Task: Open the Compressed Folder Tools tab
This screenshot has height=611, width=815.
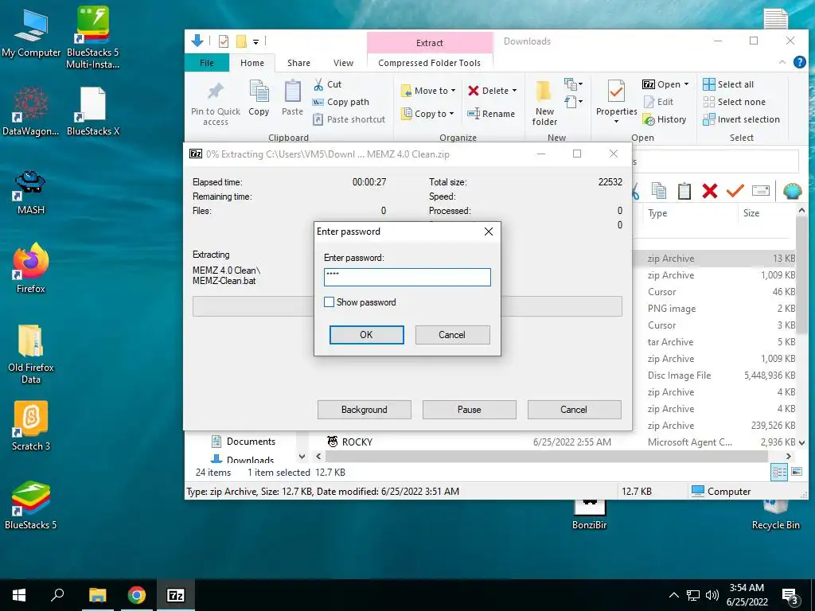Action: [429, 63]
